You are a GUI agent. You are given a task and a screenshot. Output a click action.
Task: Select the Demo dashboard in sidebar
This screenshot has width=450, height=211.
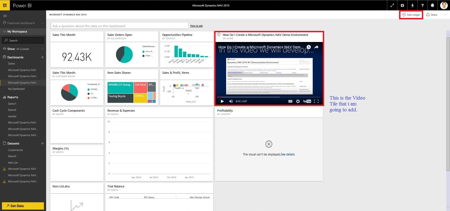pos(12,64)
